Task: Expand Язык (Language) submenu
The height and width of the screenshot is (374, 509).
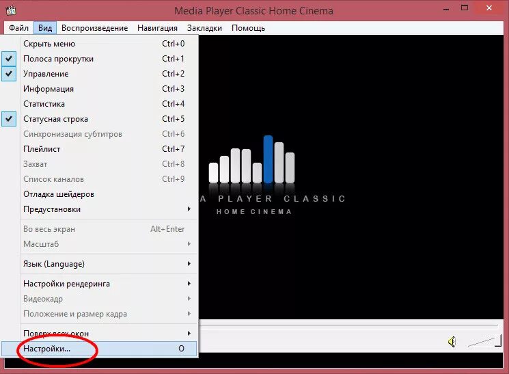Action: click(99, 264)
